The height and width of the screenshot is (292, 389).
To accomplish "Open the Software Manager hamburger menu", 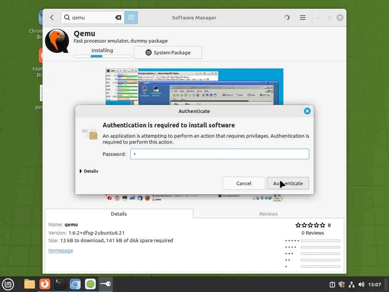I will (303, 17).
